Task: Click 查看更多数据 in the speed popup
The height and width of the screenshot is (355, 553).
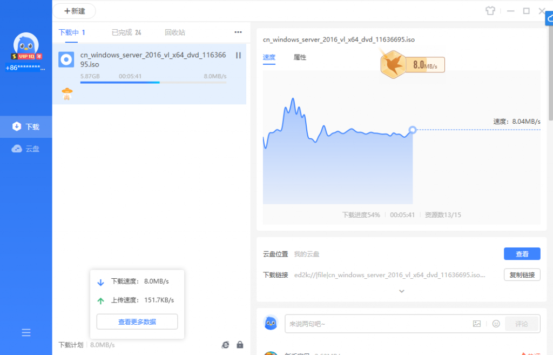Action: point(137,321)
